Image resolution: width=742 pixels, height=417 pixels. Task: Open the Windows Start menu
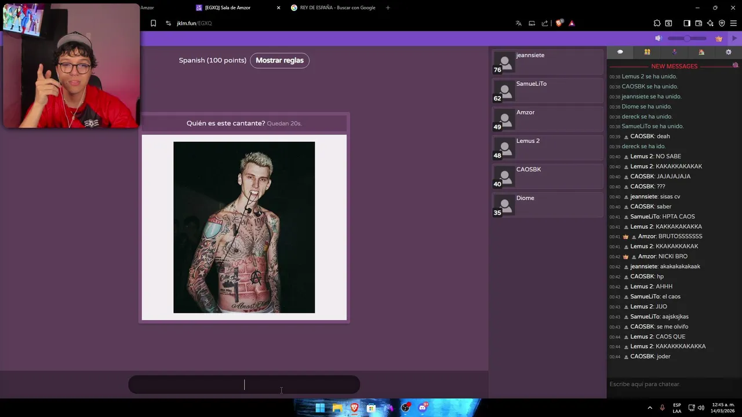[x=320, y=408]
